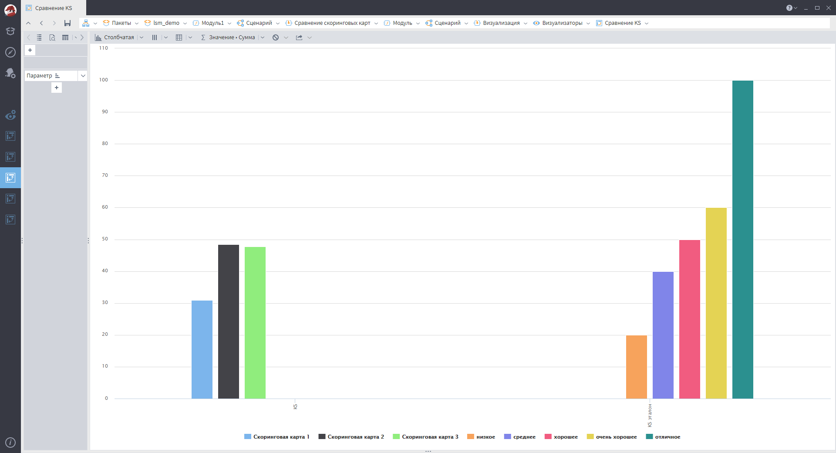Toggle Скоринговая карта 1 legend series
This screenshot has width=836, height=453.
[x=276, y=437]
